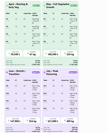Click the Weeks 13-16 badge
The image size is (108, 133).
(73, 72)
